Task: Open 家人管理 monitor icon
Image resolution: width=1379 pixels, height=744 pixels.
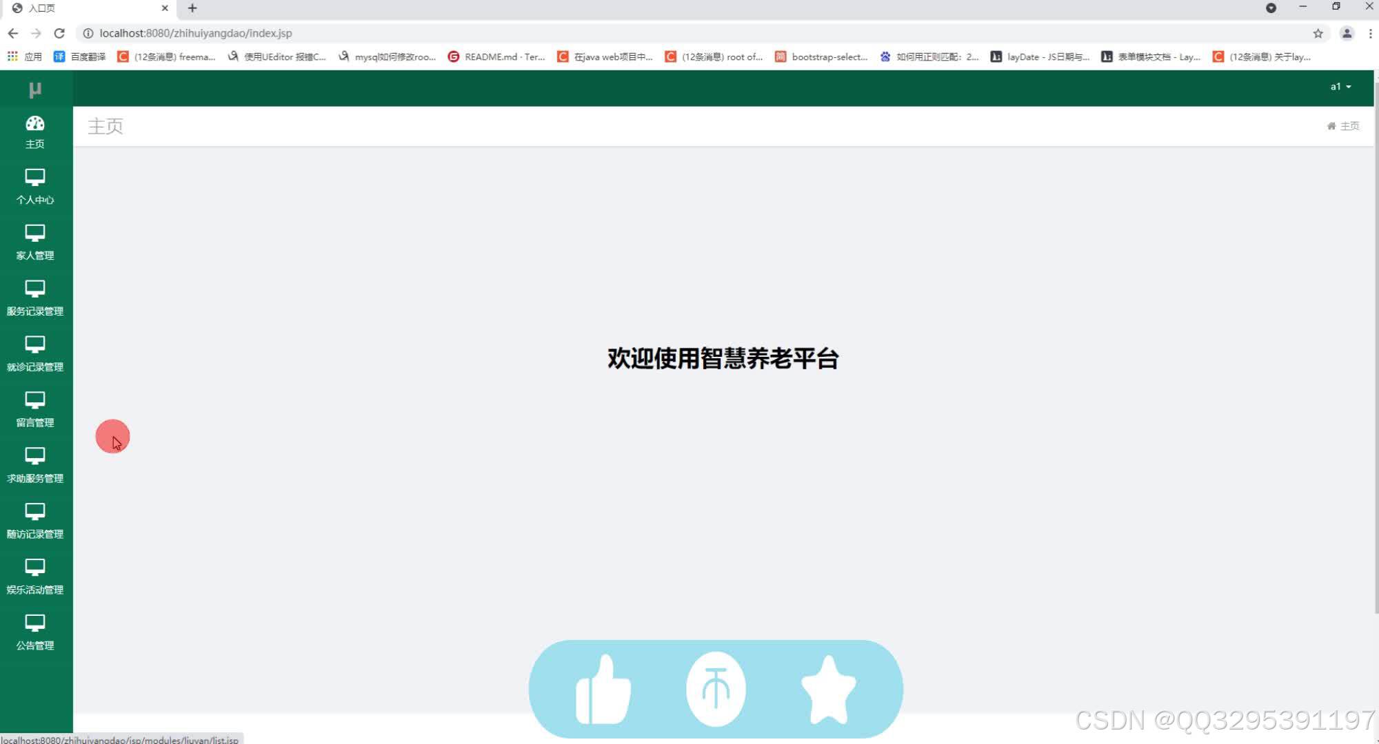Action: coord(35,233)
